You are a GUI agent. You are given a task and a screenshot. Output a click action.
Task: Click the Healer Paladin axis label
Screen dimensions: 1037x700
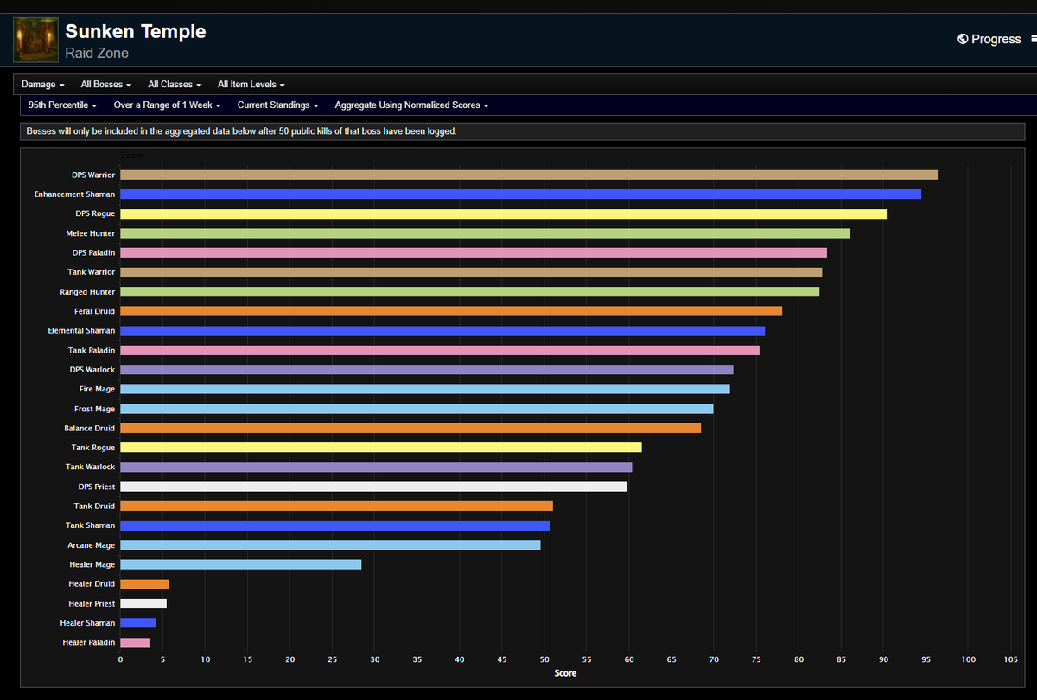(89, 642)
